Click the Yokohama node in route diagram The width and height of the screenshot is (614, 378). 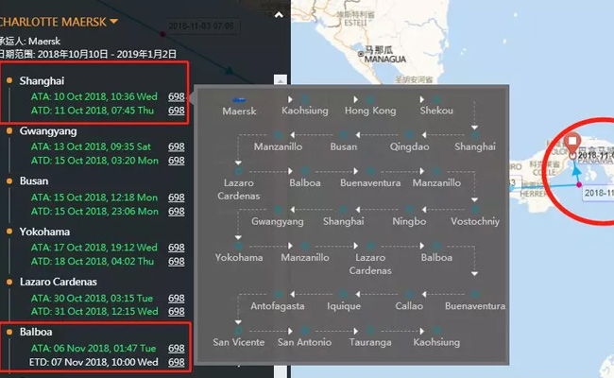point(238,247)
